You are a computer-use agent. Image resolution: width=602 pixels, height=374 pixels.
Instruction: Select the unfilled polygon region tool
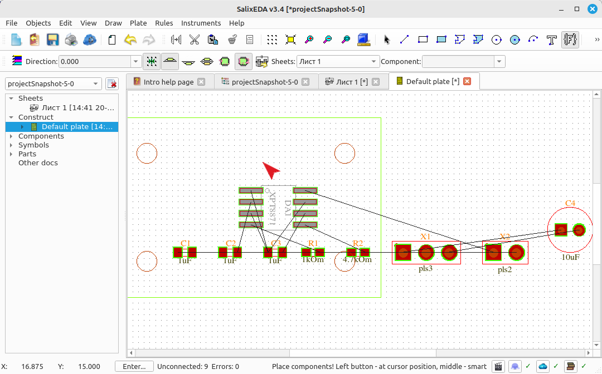click(459, 40)
